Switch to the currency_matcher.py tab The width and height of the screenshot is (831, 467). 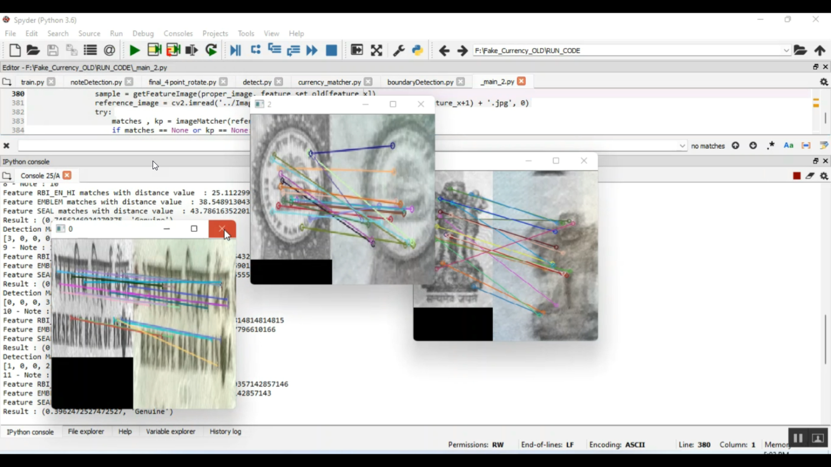(329, 82)
